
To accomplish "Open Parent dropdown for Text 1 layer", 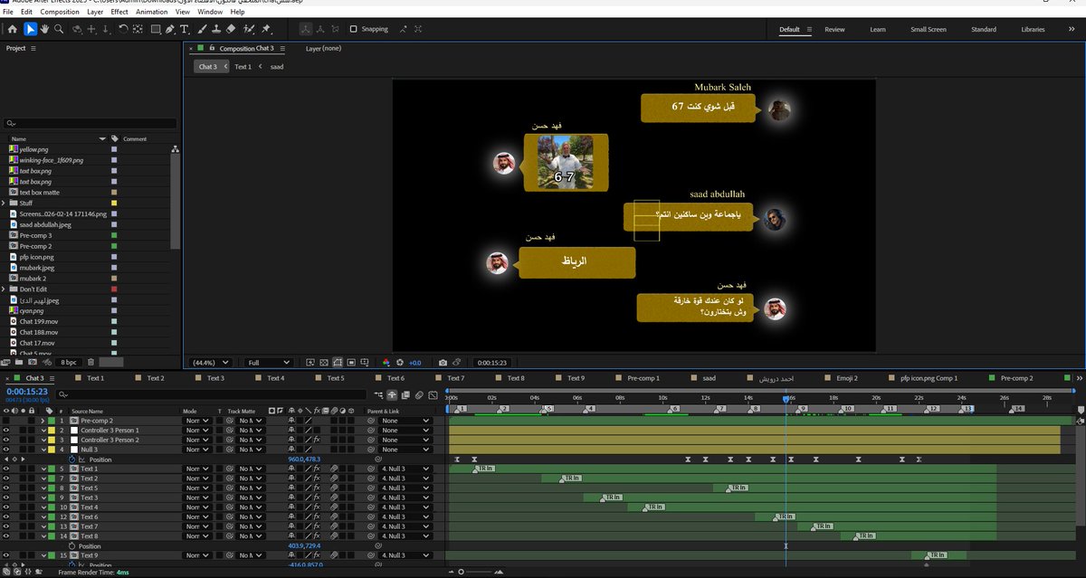I will pyautogui.click(x=405, y=469).
